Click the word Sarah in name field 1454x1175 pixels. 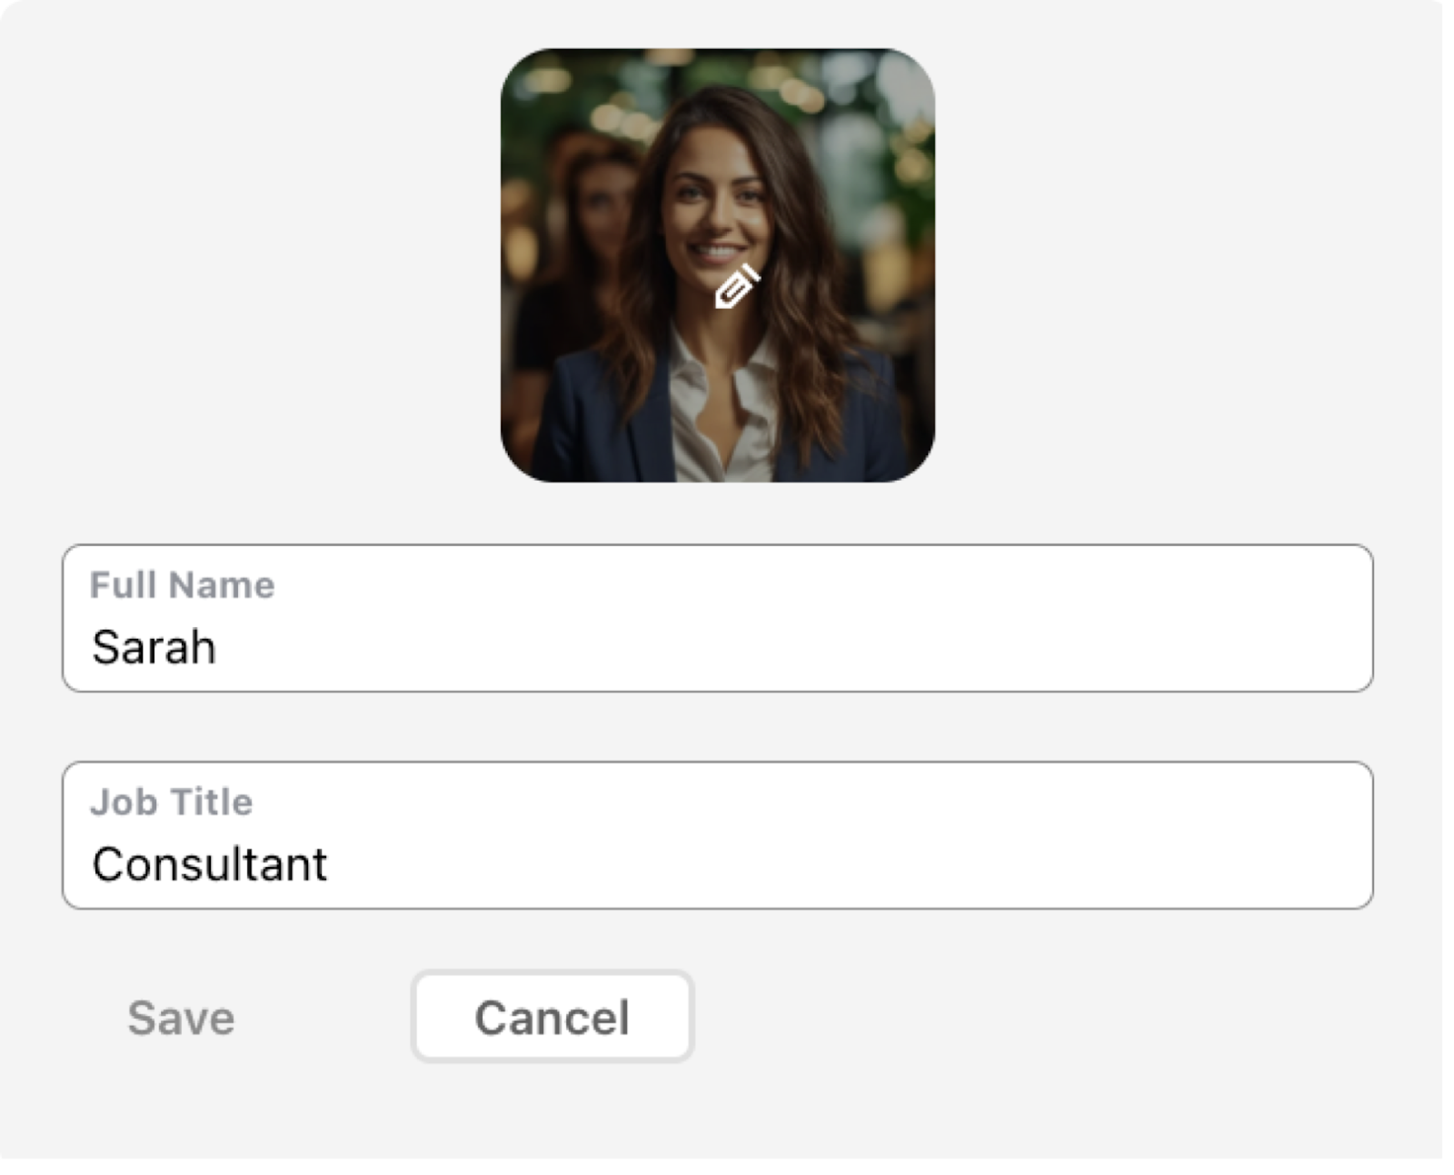click(154, 648)
